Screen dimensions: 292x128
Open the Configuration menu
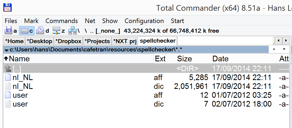coord(144,21)
